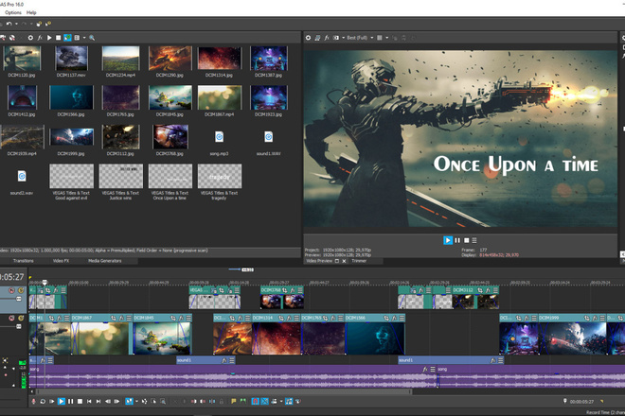
Task: Select the Normal Edit tool
Action: (129, 401)
